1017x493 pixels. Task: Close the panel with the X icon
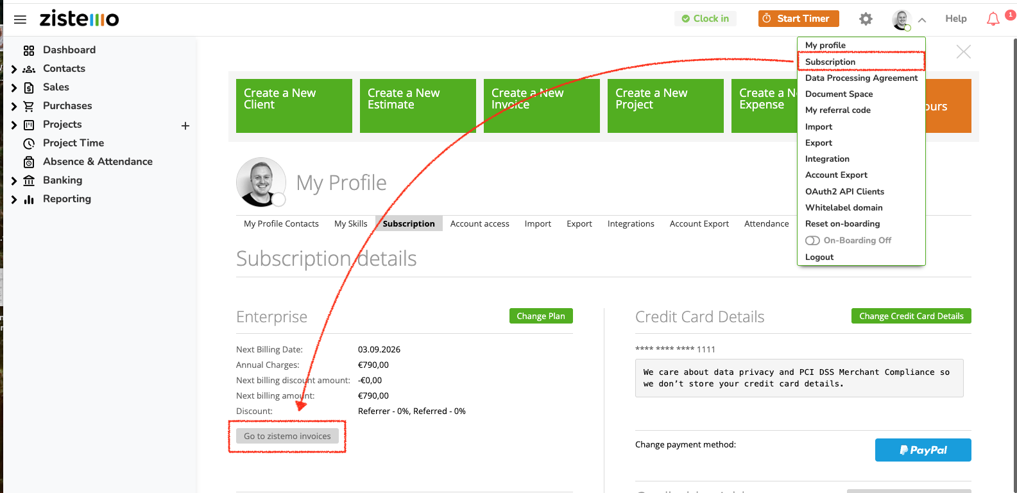tap(963, 52)
